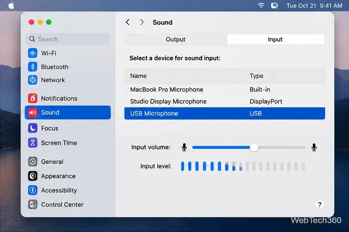Open Notifications settings label
This screenshot has width=349, height=232.
(59, 98)
